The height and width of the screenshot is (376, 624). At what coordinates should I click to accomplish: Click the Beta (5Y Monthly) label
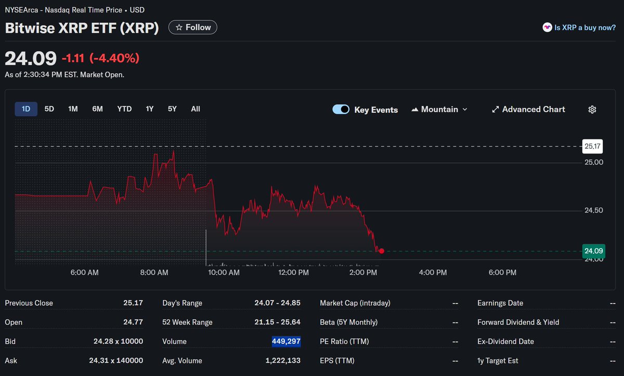coord(349,322)
